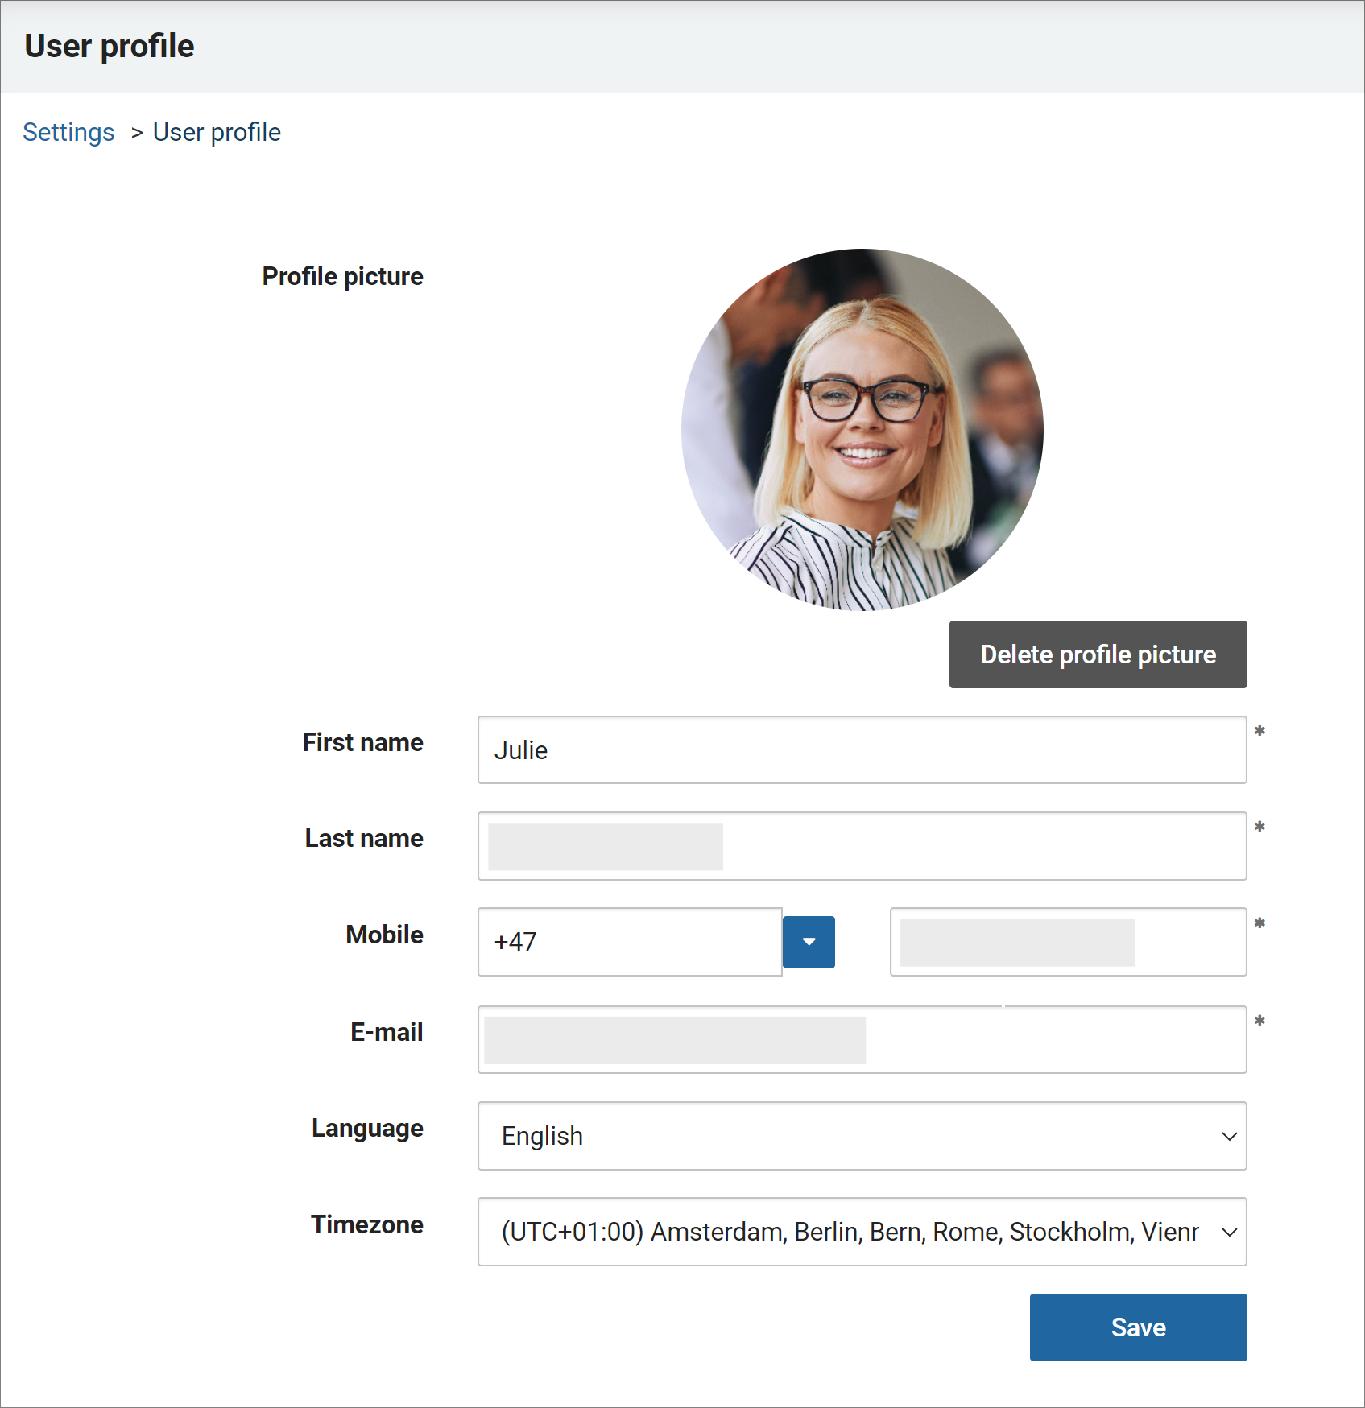The height and width of the screenshot is (1408, 1365).
Task: Click the User profile breadcrumb entry
Action: pos(216,131)
